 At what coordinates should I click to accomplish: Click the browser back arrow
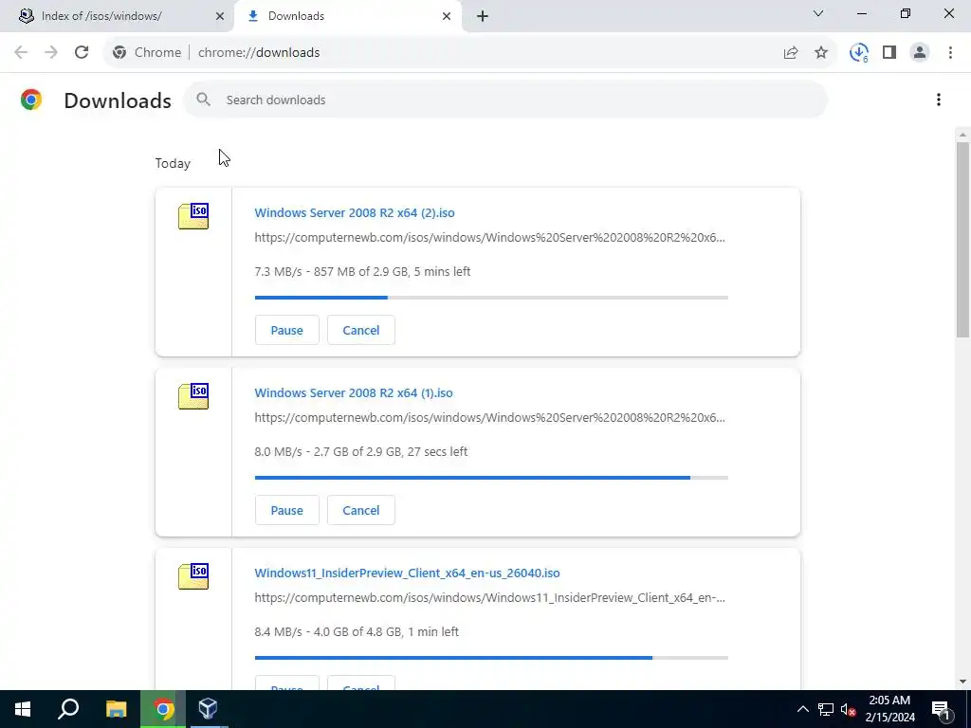click(x=21, y=53)
